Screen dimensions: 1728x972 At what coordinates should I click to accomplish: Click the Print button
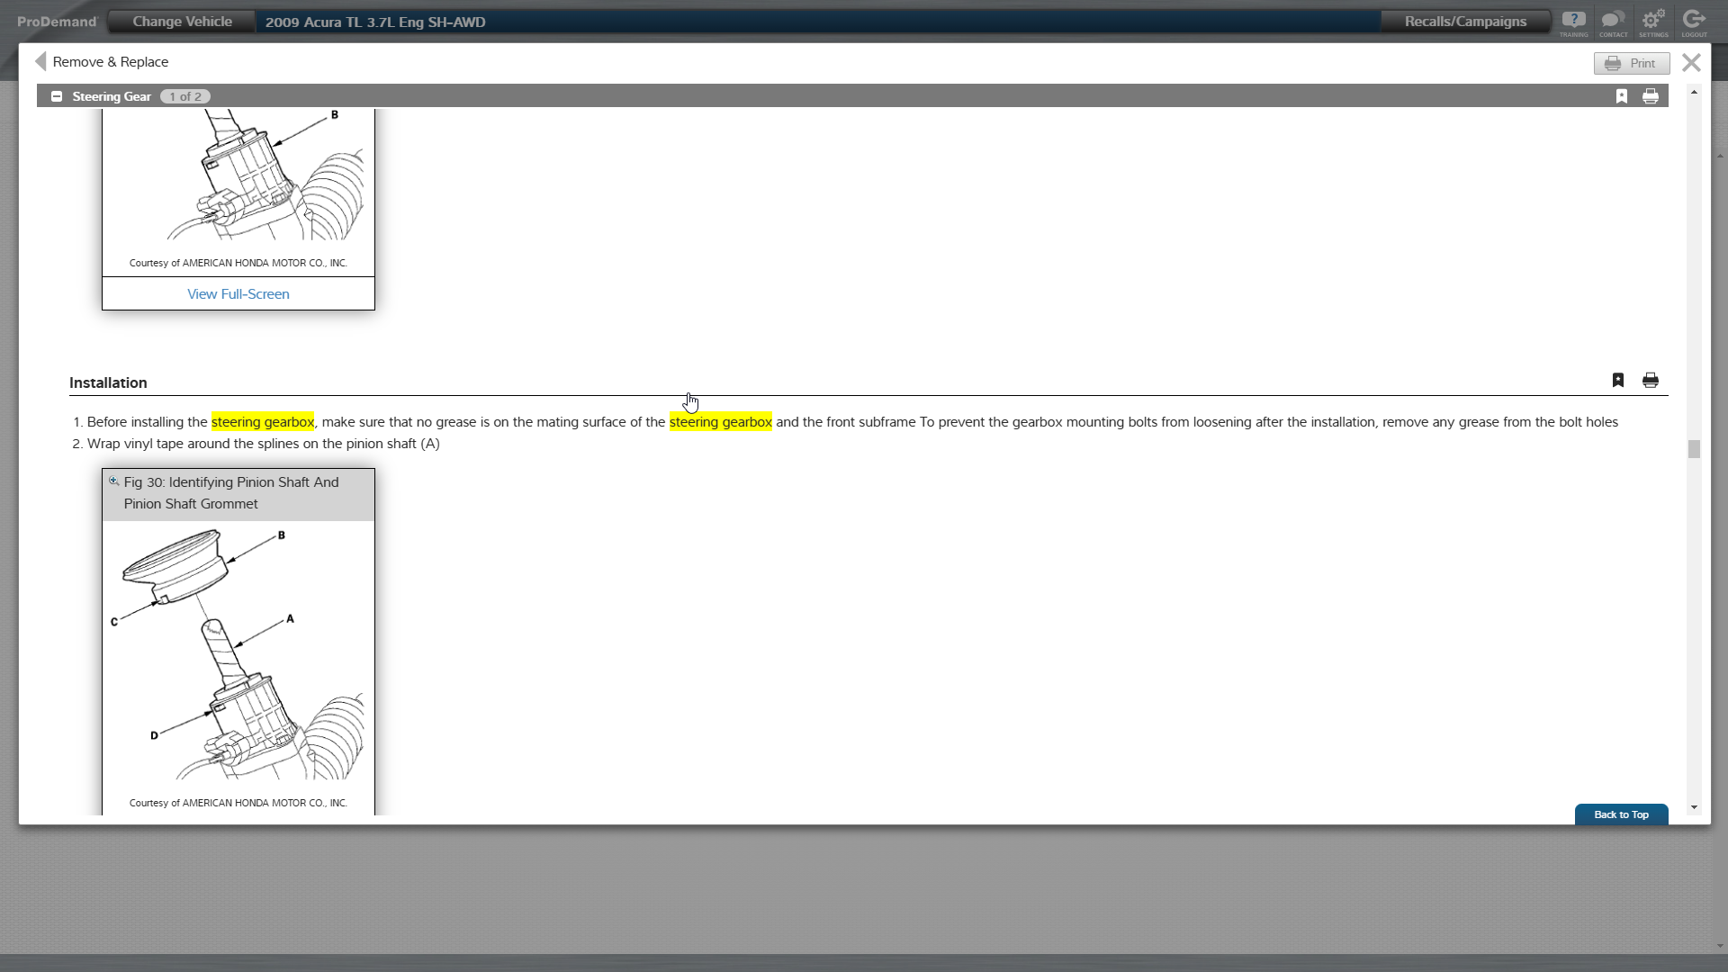[x=1631, y=63]
